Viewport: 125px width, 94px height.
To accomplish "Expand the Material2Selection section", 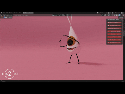I will tap(114, 28).
